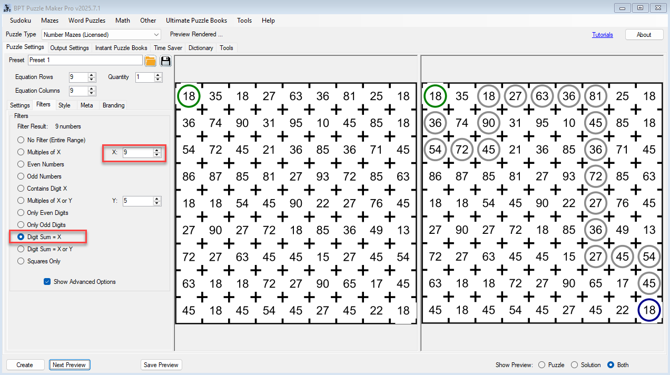Adjust Y value stepper
The image size is (670, 375).
[156, 201]
